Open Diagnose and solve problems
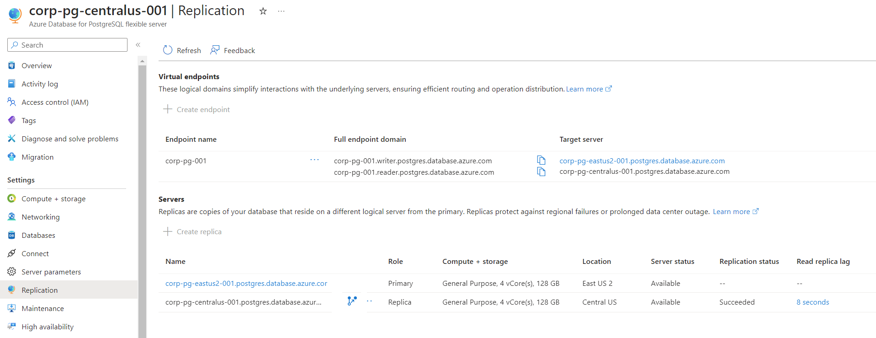 click(x=69, y=139)
